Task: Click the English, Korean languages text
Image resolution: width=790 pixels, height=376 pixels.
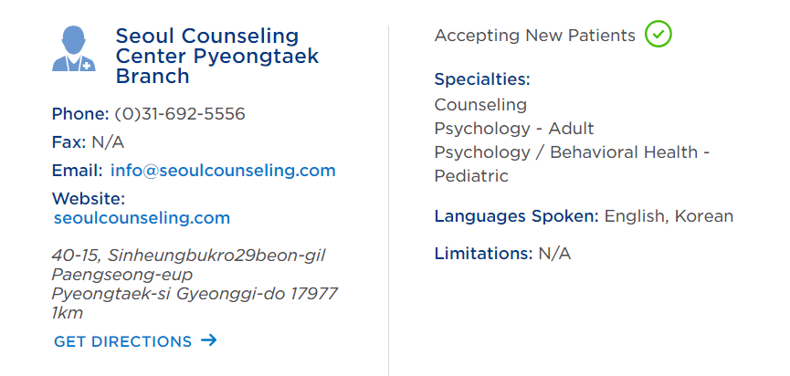Action: 669,216
